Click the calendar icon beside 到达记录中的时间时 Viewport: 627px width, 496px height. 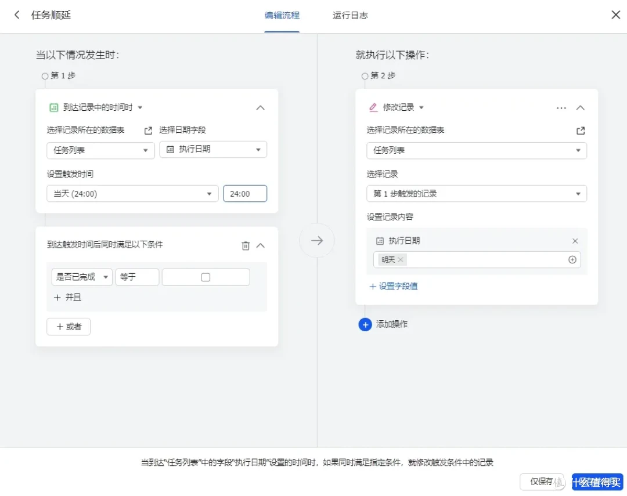click(53, 107)
